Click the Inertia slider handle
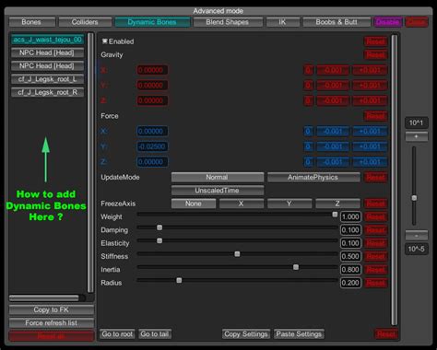Image resolution: width=437 pixels, height=350 pixels. (x=296, y=267)
